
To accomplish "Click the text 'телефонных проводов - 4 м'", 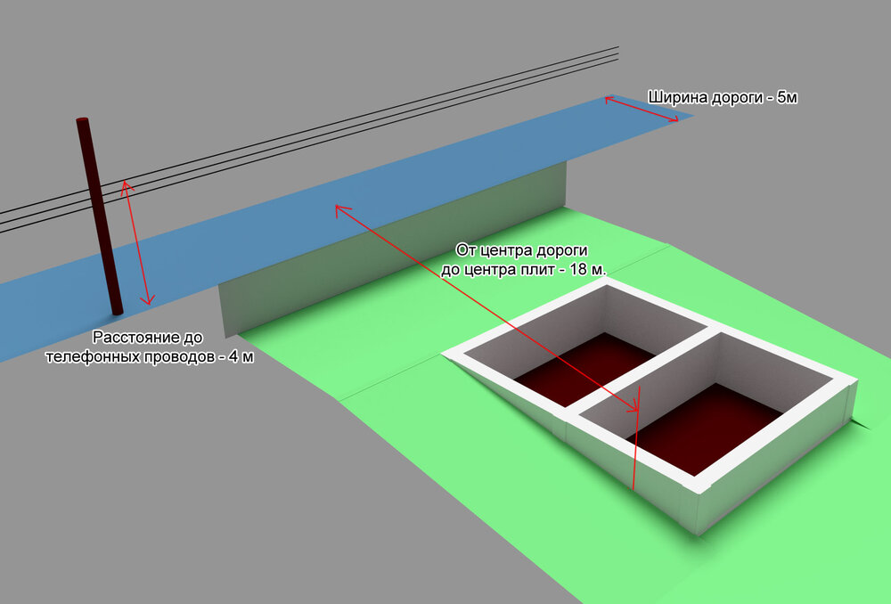I will click(x=150, y=357).
